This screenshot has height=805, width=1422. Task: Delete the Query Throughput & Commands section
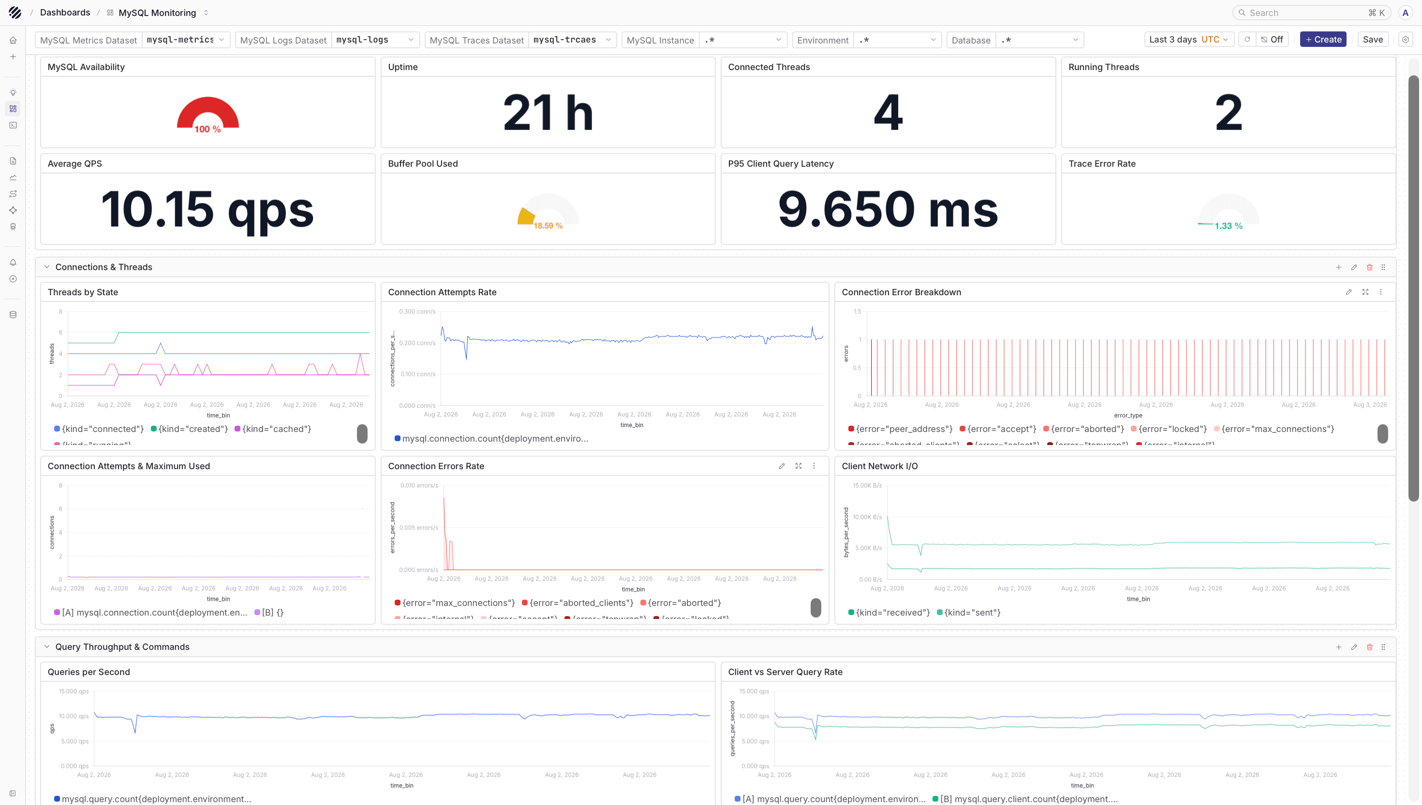(1369, 647)
